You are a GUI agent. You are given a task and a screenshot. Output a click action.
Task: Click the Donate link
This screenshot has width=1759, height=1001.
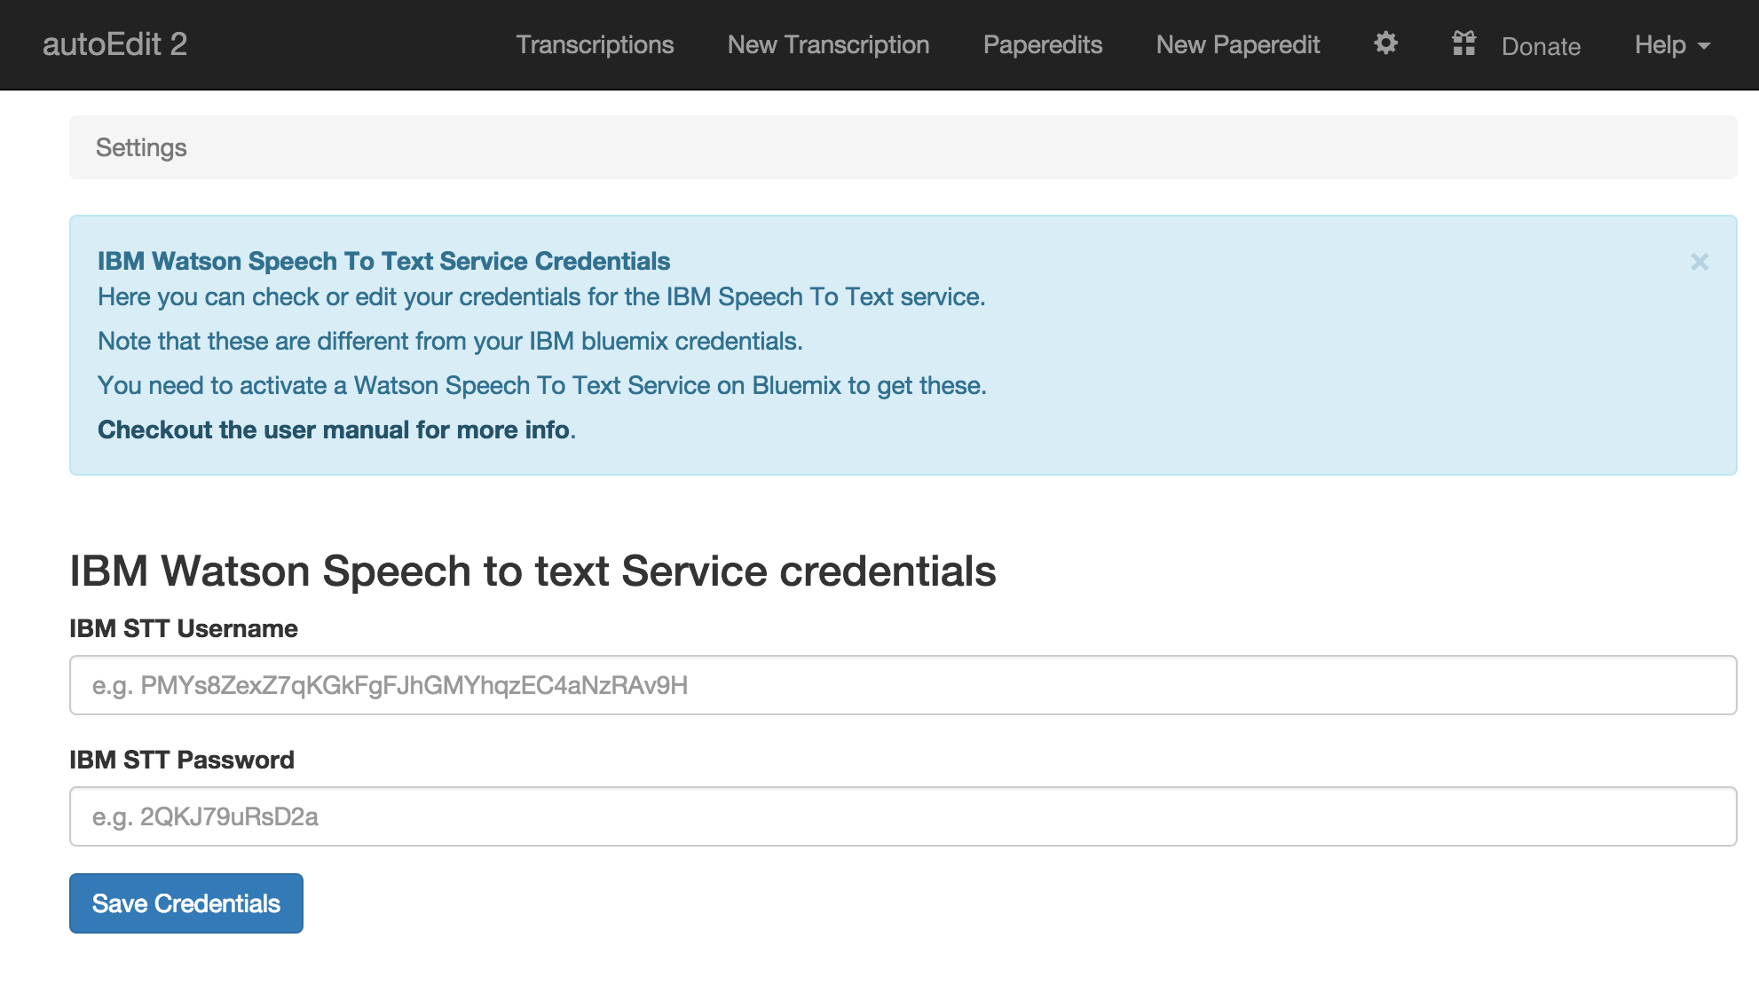click(x=1540, y=46)
